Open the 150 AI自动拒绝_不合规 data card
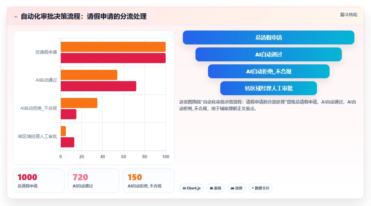Image resolution: width=371 pixels, height=206 pixels. pyautogui.click(x=149, y=180)
